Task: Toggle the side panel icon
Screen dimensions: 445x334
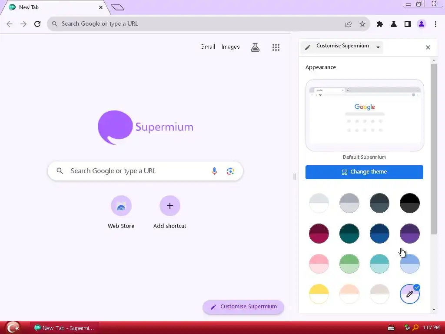Action: 408,24
